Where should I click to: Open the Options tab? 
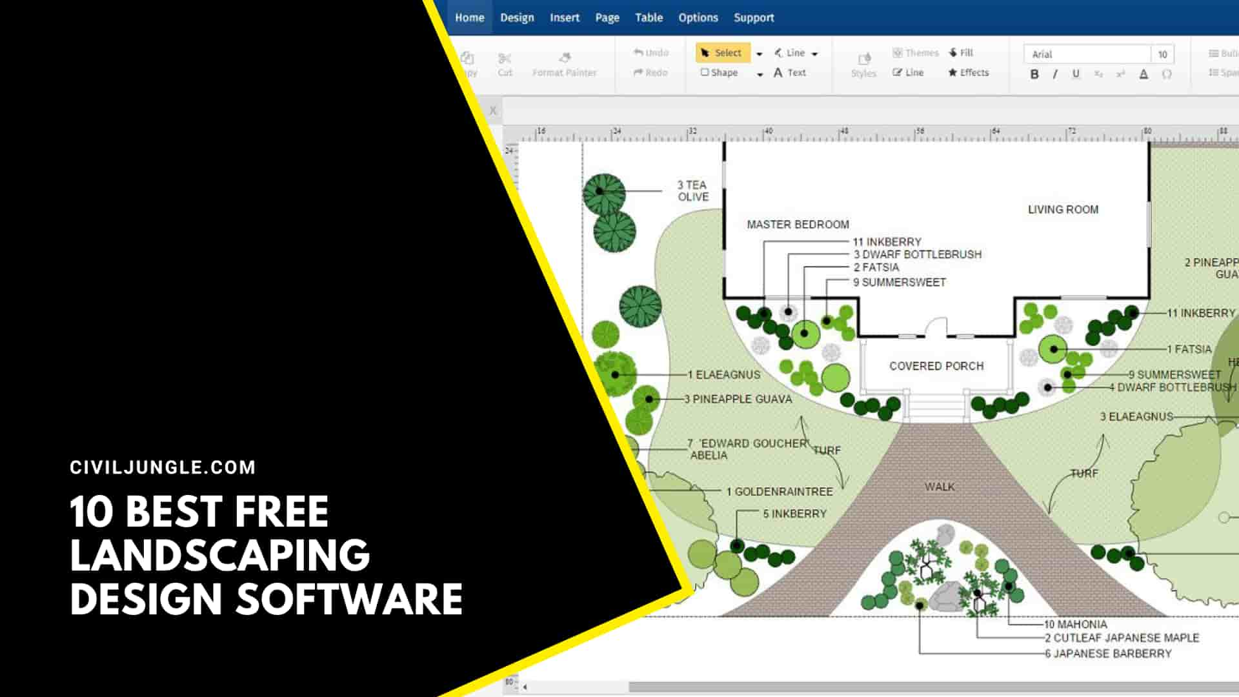[698, 17]
